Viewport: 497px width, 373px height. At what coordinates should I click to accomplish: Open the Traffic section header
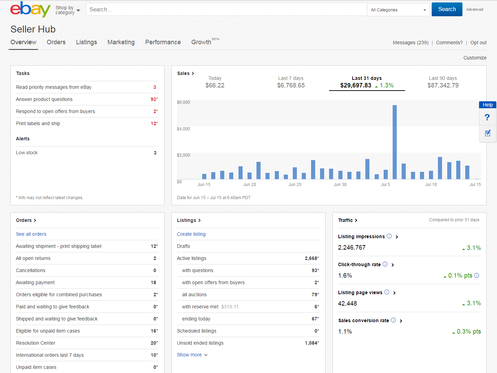click(348, 220)
